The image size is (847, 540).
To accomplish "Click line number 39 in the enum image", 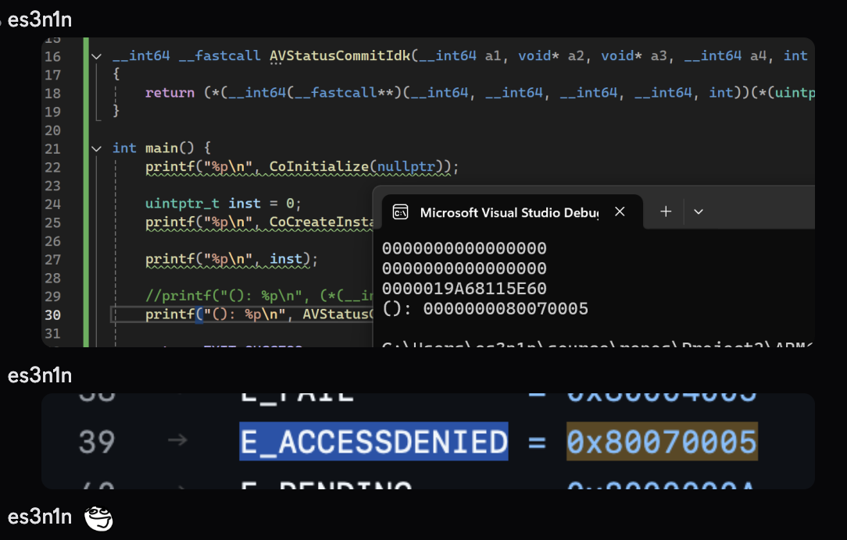I will point(97,442).
